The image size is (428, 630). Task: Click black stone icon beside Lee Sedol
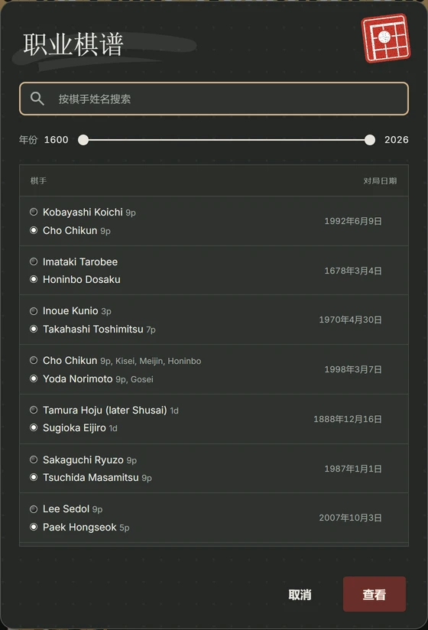pyautogui.click(x=34, y=509)
